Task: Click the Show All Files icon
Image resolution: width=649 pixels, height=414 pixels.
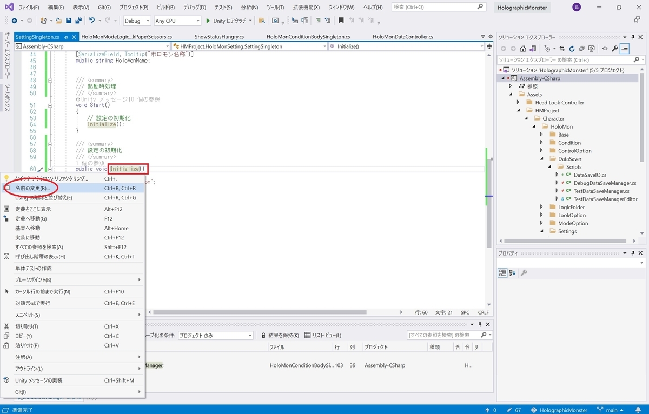Action: click(x=591, y=49)
